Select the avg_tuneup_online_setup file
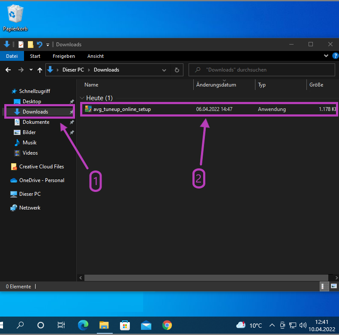The image size is (339, 335). 209,109
